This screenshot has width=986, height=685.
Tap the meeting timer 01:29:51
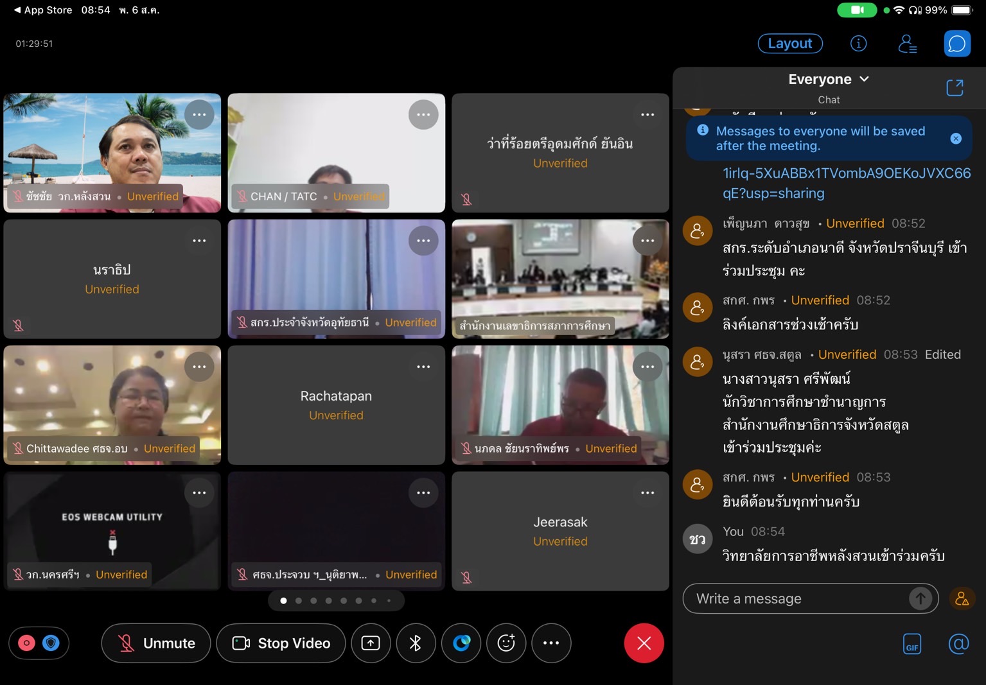(x=35, y=44)
